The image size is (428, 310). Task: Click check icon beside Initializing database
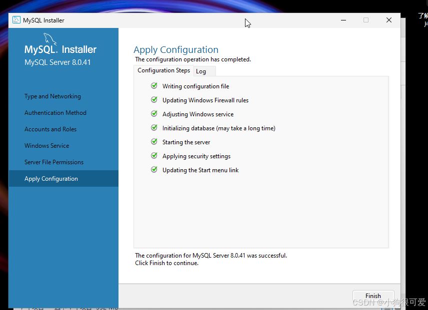point(154,127)
